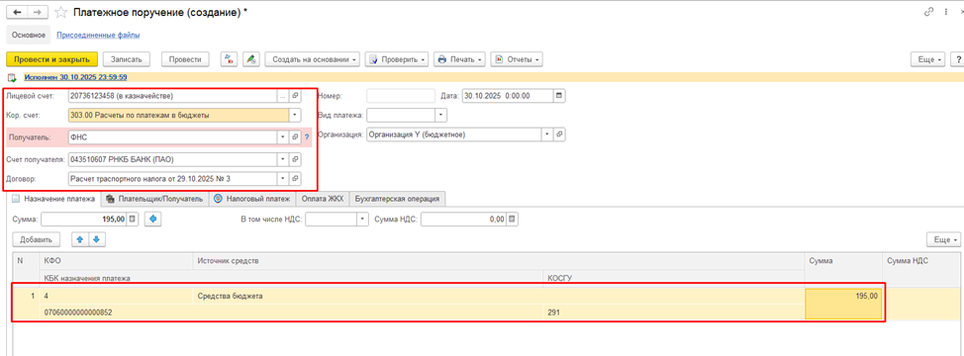Open calculator for Сумма НДС field
The image size is (964, 356).
pos(513,219)
